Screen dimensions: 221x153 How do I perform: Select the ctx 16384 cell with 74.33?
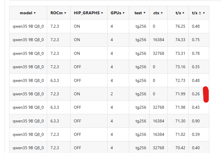click(158, 40)
